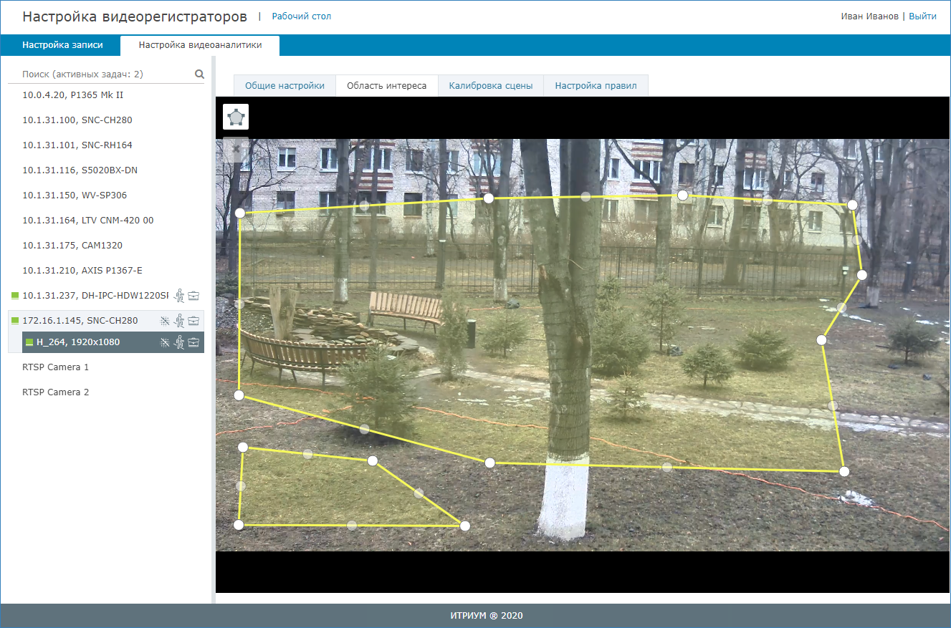The image size is (951, 628).
Task: Click motion grid icon on 172.16.1.145 row
Action: 165,321
